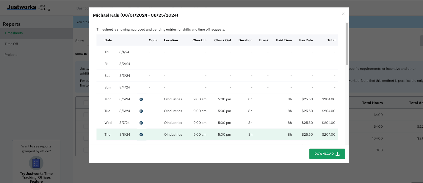
Task: Click Try Justworks Time Tracking Offices Feature text
Action: pyautogui.click(x=36, y=177)
